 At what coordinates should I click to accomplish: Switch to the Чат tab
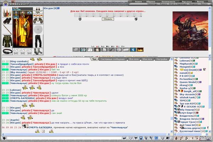pos(94,59)
